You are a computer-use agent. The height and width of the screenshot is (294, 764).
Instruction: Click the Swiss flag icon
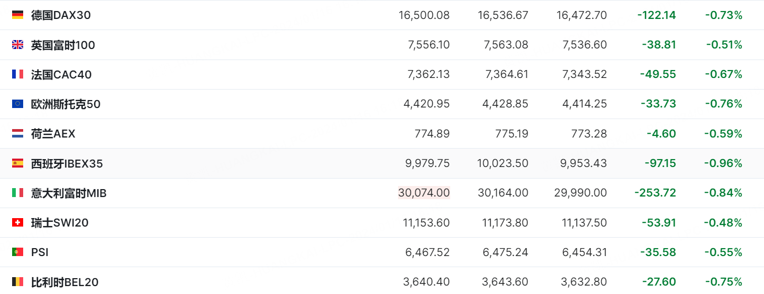point(17,223)
